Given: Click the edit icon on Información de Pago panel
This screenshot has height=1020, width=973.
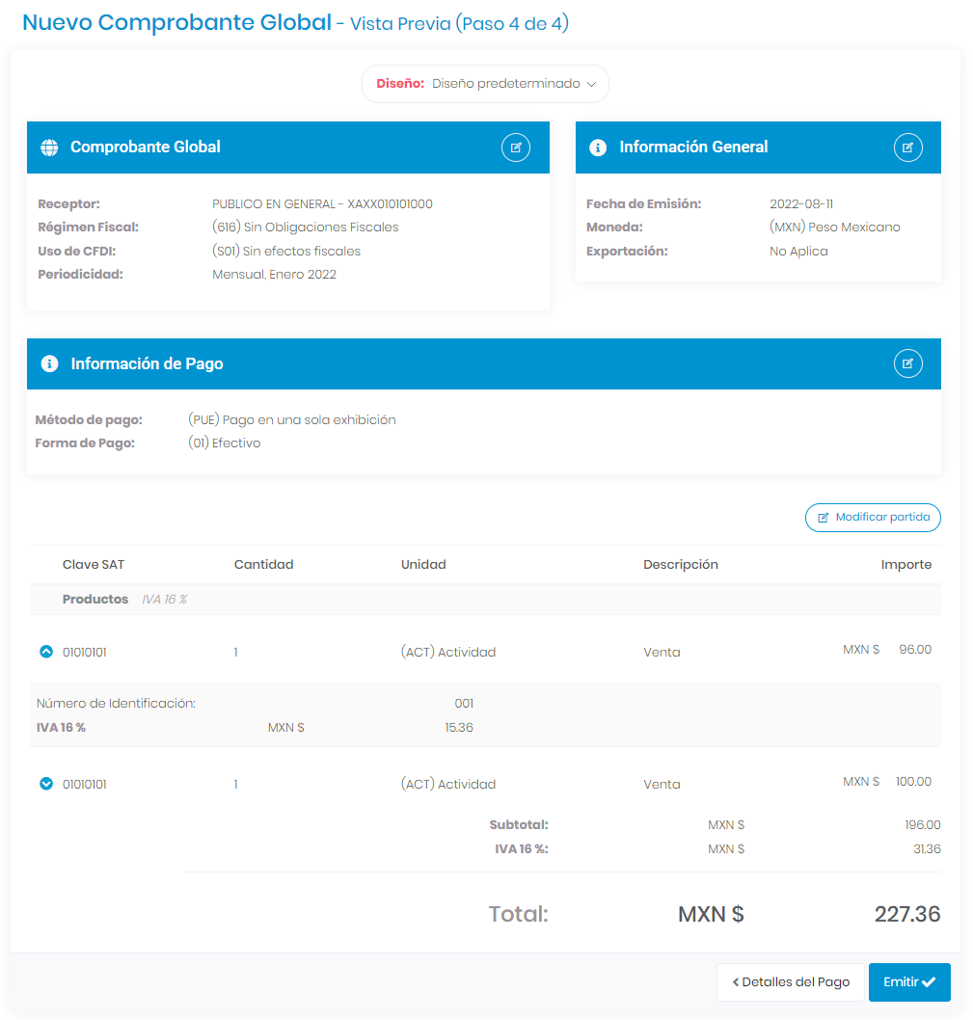Looking at the screenshot, I should [907, 363].
